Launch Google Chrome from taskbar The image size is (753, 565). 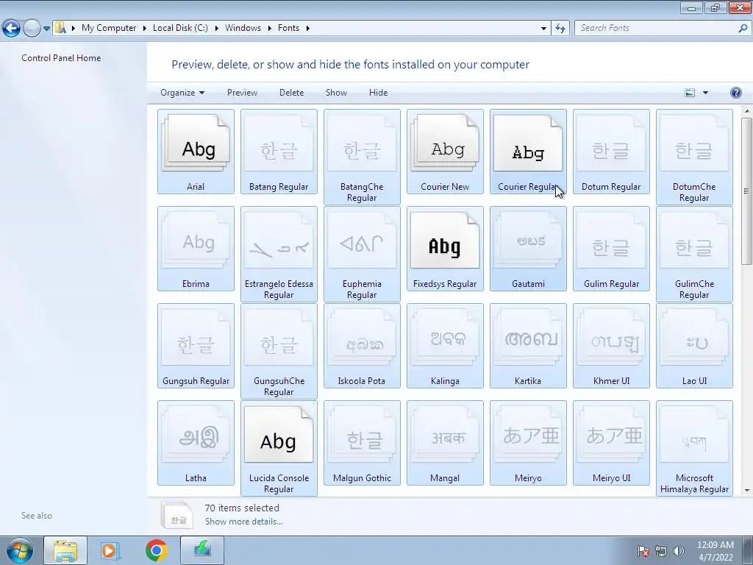tap(156, 550)
